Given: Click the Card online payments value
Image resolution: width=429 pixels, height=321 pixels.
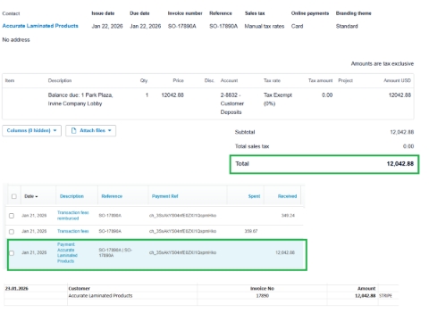Looking at the screenshot, I should pyautogui.click(x=297, y=26).
